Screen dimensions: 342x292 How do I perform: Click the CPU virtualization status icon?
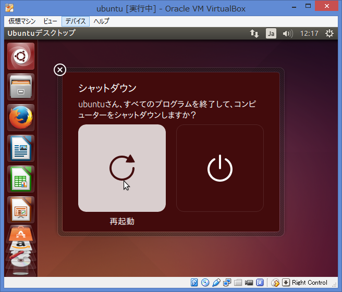[x=260, y=283]
